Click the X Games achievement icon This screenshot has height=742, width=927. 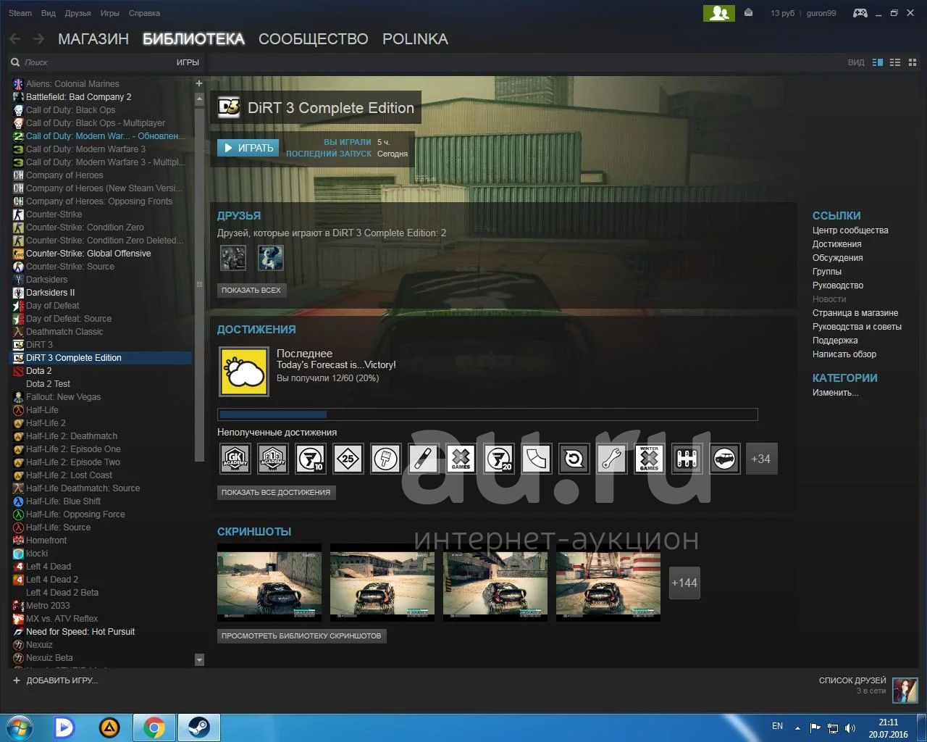[461, 459]
